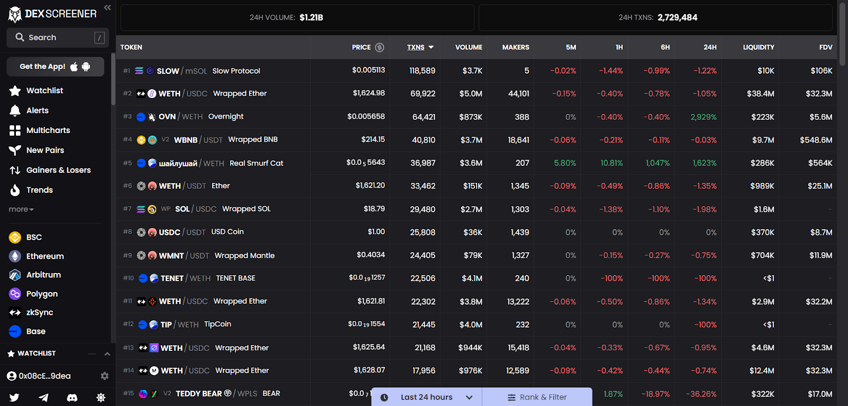Sort by the 1H column header
Image resolution: width=848 pixels, height=406 pixels.
click(619, 48)
